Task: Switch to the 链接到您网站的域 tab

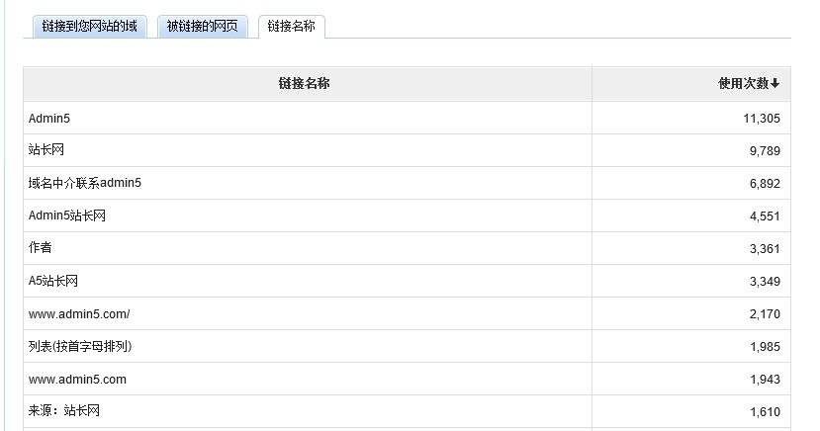Action: pyautogui.click(x=90, y=26)
